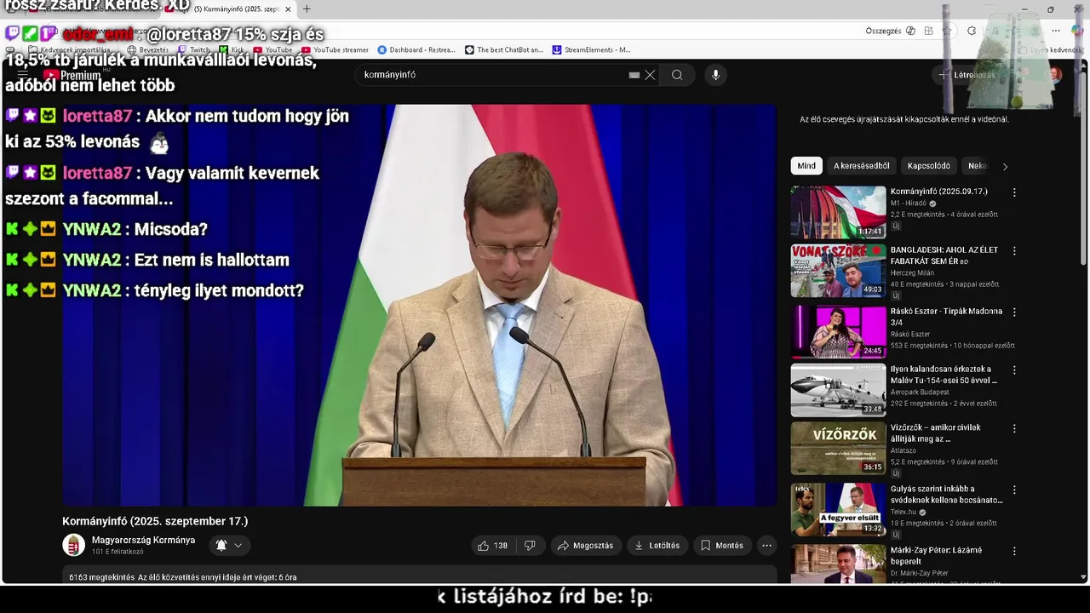This screenshot has width=1090, height=613.
Task: Open options for Gulyás szerint video
Action: [x=1013, y=490]
